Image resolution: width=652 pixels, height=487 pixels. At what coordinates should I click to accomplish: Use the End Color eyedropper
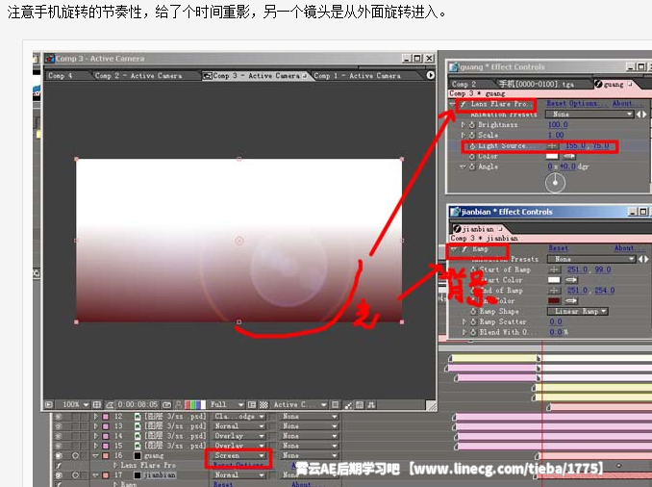(x=571, y=300)
